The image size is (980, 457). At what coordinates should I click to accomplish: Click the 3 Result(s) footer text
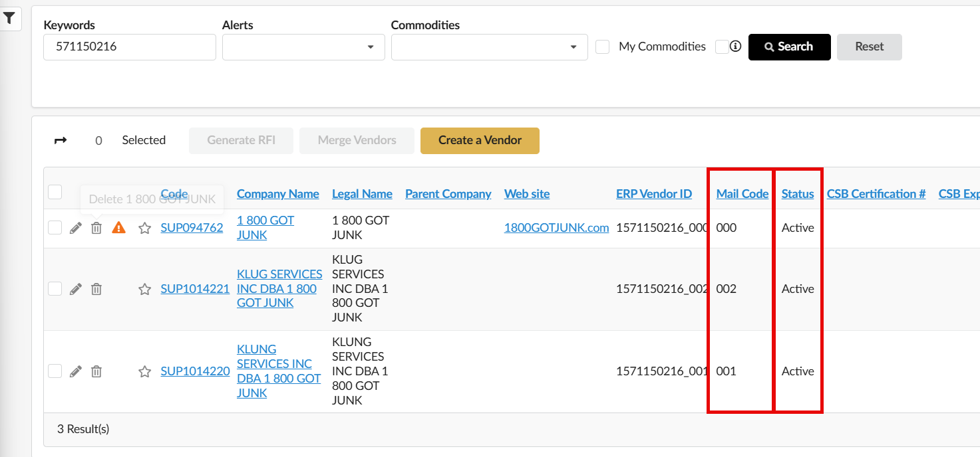[83, 429]
